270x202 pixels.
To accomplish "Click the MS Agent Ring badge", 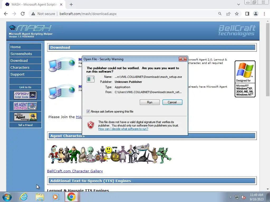I will pyautogui.click(x=25, y=106).
